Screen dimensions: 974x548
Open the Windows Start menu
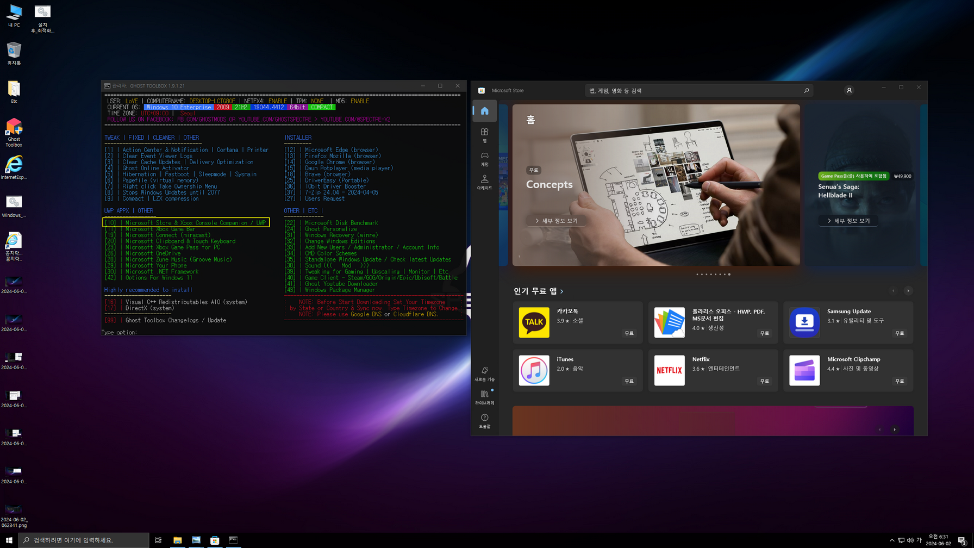(9, 540)
